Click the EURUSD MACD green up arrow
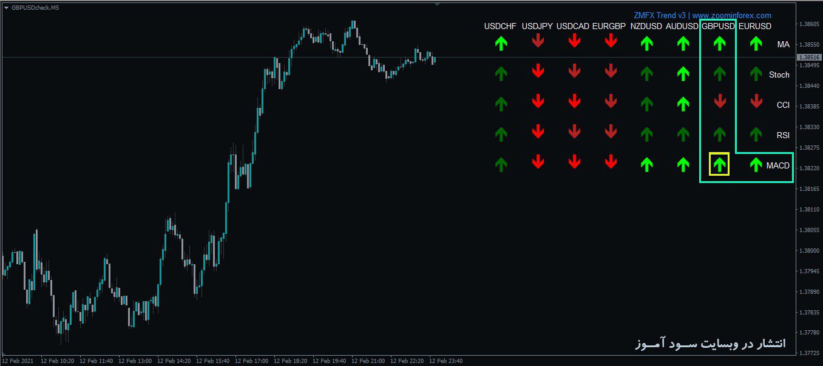 tap(756, 164)
